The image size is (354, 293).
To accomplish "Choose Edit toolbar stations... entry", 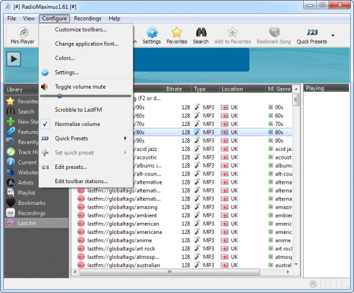I will (86, 181).
